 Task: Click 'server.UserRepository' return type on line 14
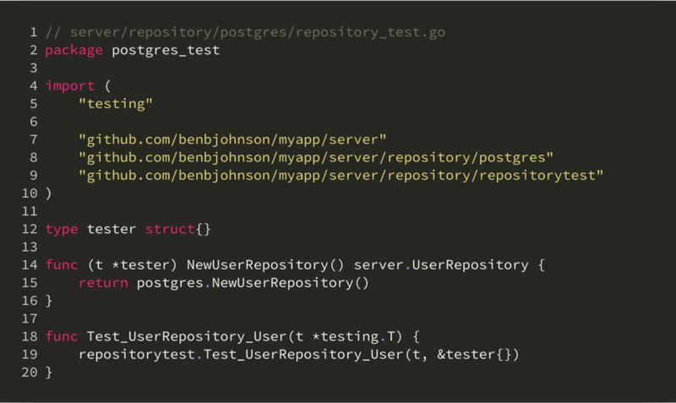(x=456, y=264)
